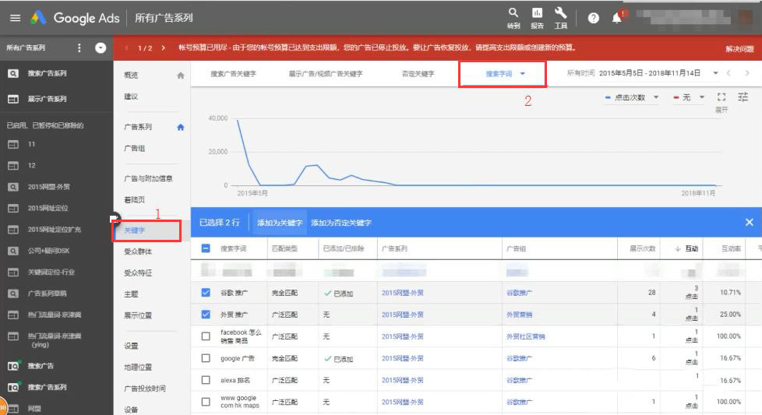Click 添加为否定关键字 button
The height and width of the screenshot is (415, 762).
pos(341,223)
